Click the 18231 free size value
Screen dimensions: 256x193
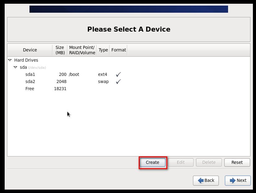coord(60,89)
